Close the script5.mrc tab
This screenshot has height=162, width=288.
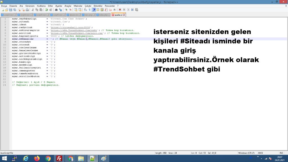[64, 15]
